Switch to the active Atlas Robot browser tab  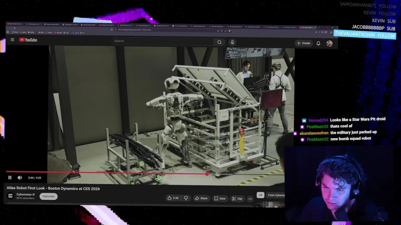(308, 27)
